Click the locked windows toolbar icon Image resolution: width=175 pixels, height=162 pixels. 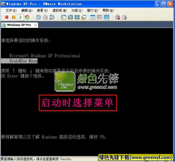(x=84, y=17)
